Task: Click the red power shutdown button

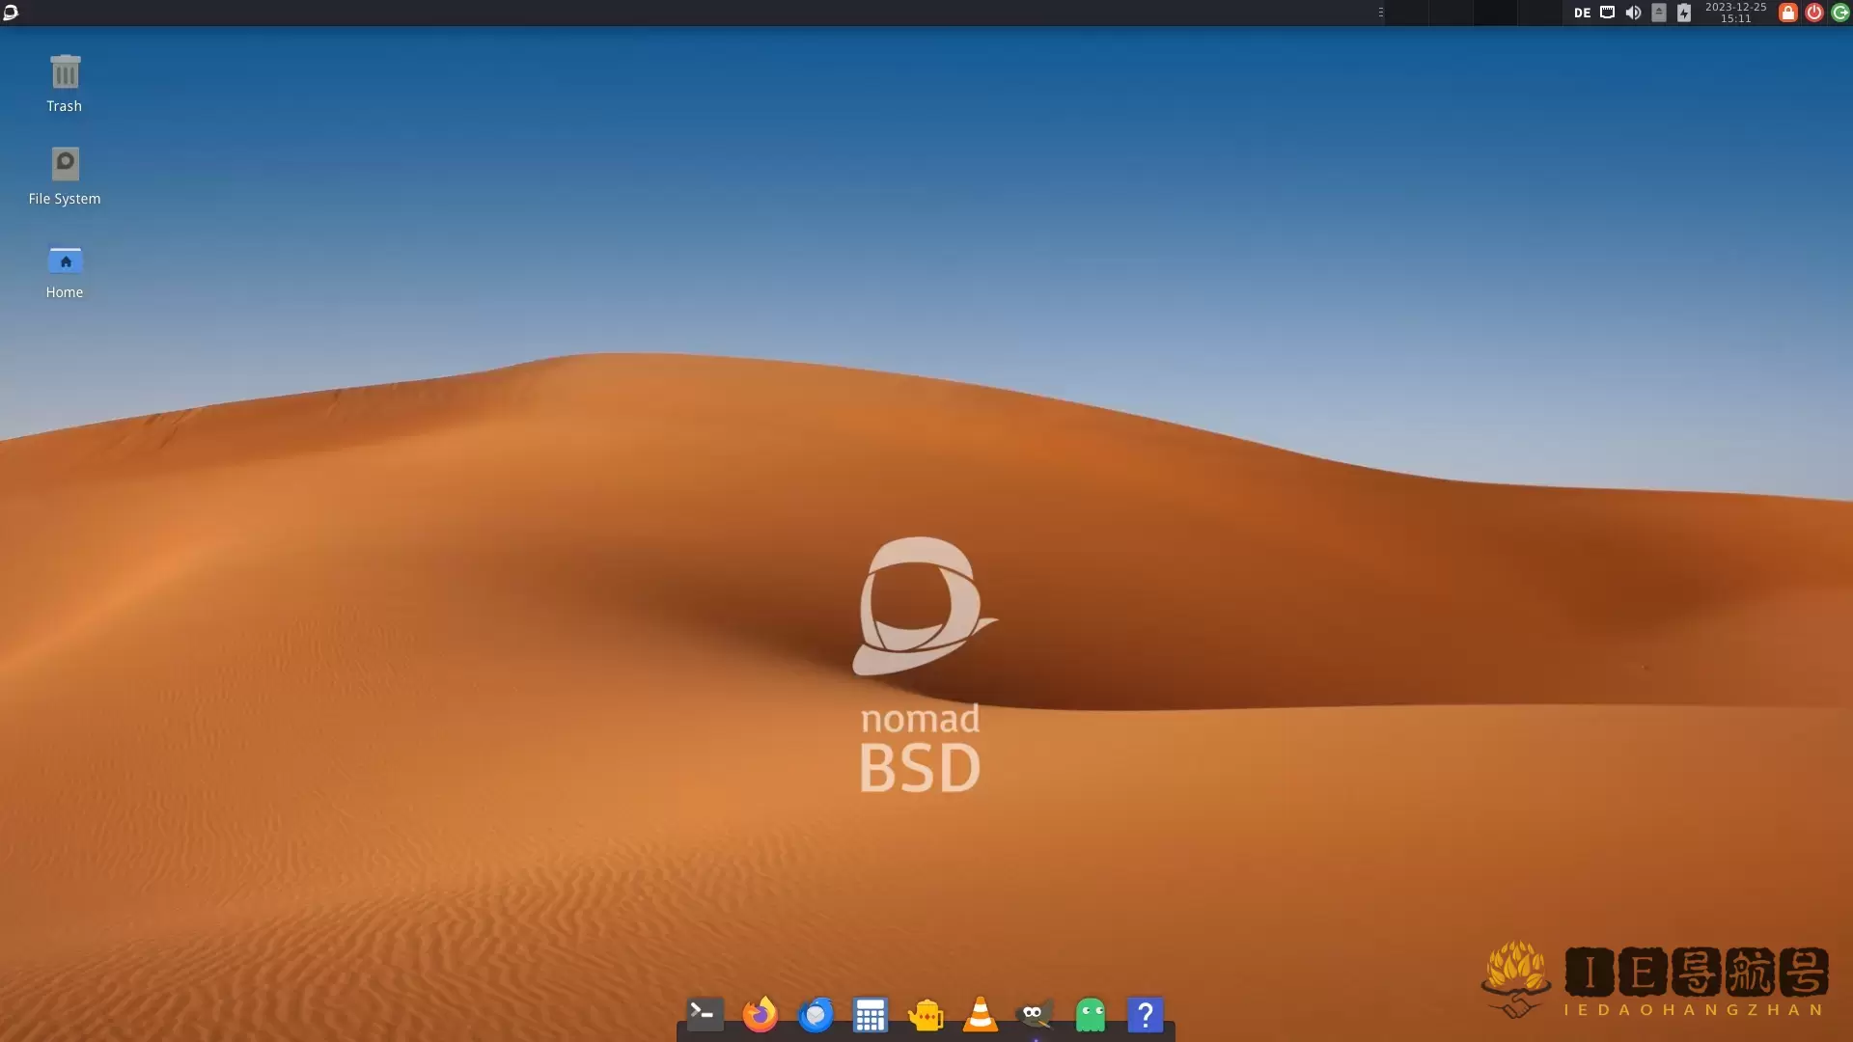Action: point(1814,13)
